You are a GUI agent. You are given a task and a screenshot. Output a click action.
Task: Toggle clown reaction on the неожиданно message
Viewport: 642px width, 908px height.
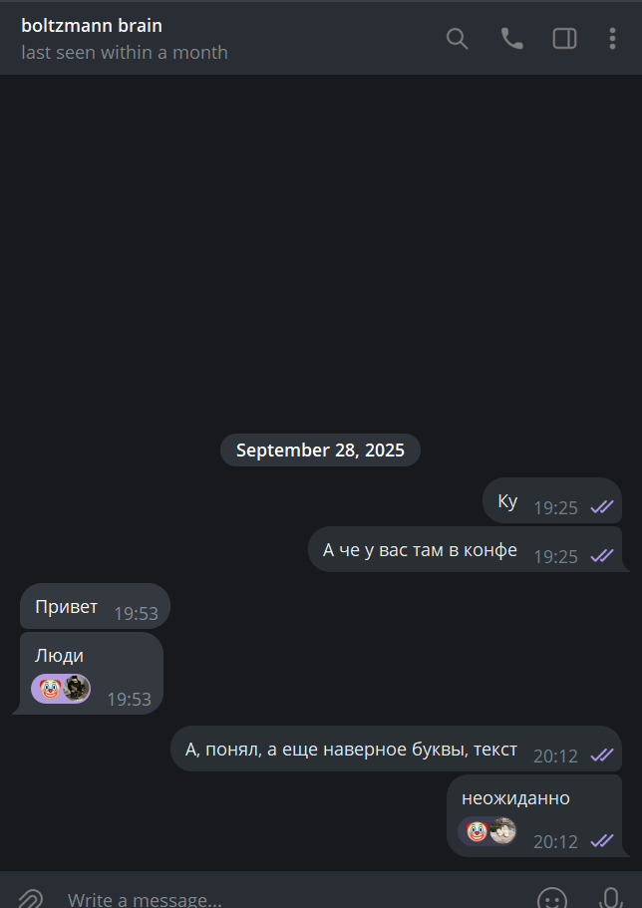[x=477, y=831]
